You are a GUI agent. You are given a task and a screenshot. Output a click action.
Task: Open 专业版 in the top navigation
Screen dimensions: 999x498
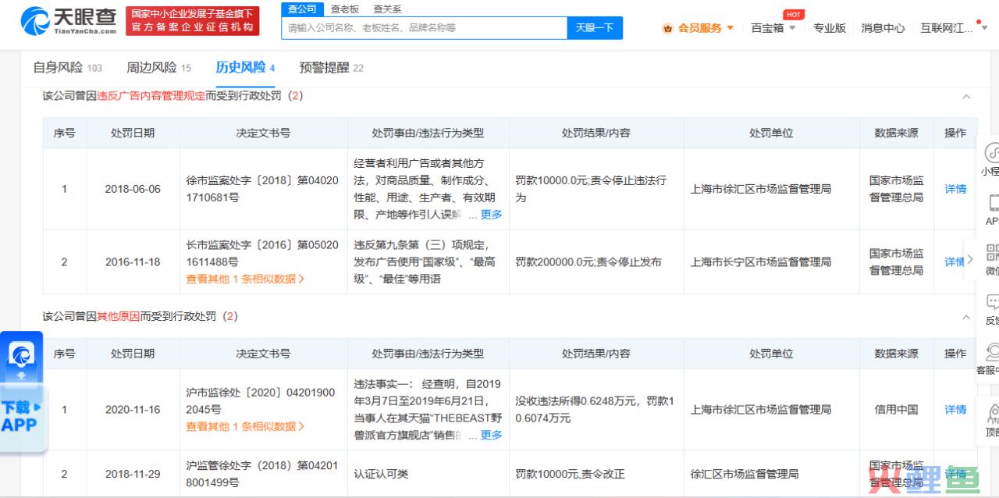coord(829,28)
